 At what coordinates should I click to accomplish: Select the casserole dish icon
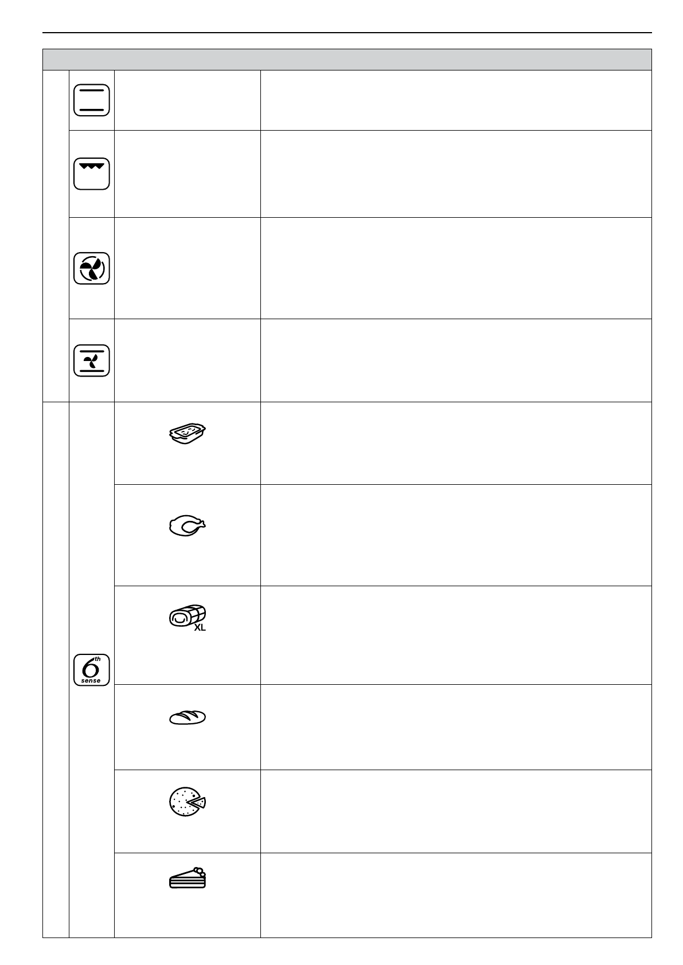[188, 434]
